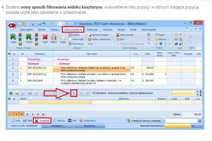Image resolution: width=212 pixels, height=141 pixels.
Task: Click Renumeruj to renumber positions
Action: coord(76,44)
